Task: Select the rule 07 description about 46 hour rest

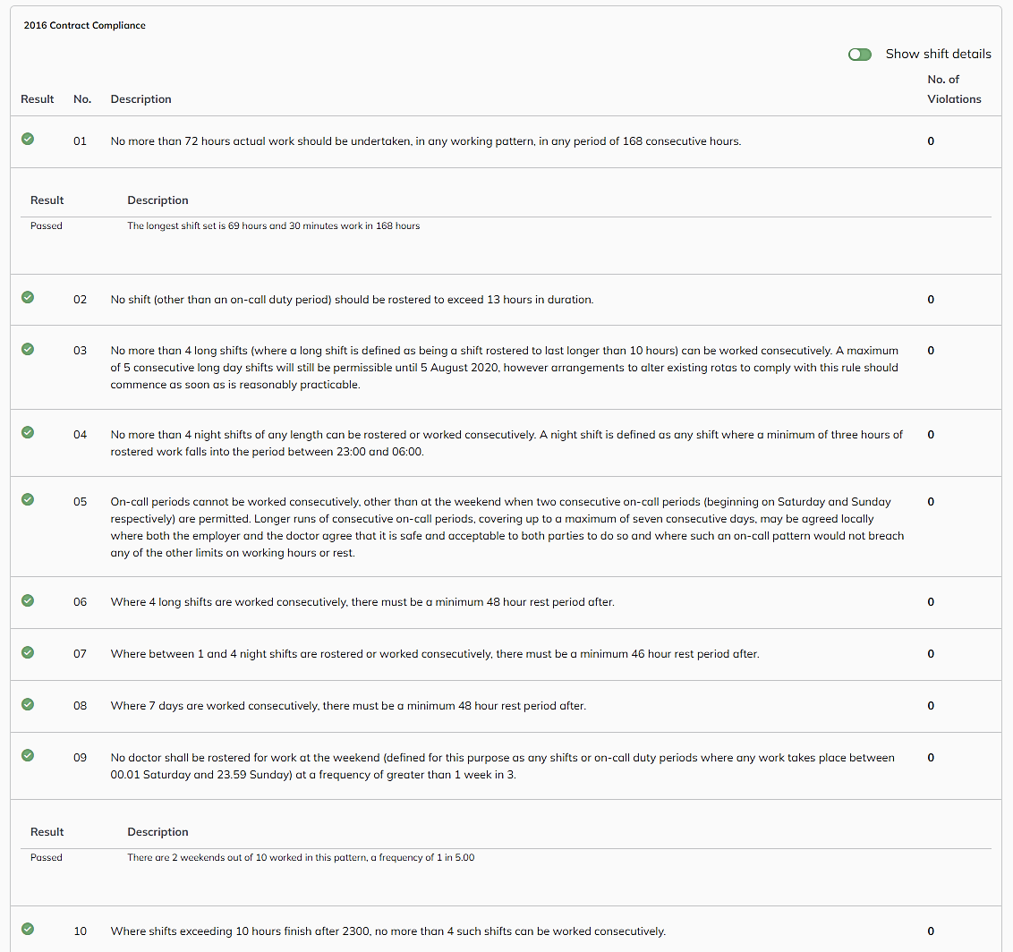Action: point(435,654)
